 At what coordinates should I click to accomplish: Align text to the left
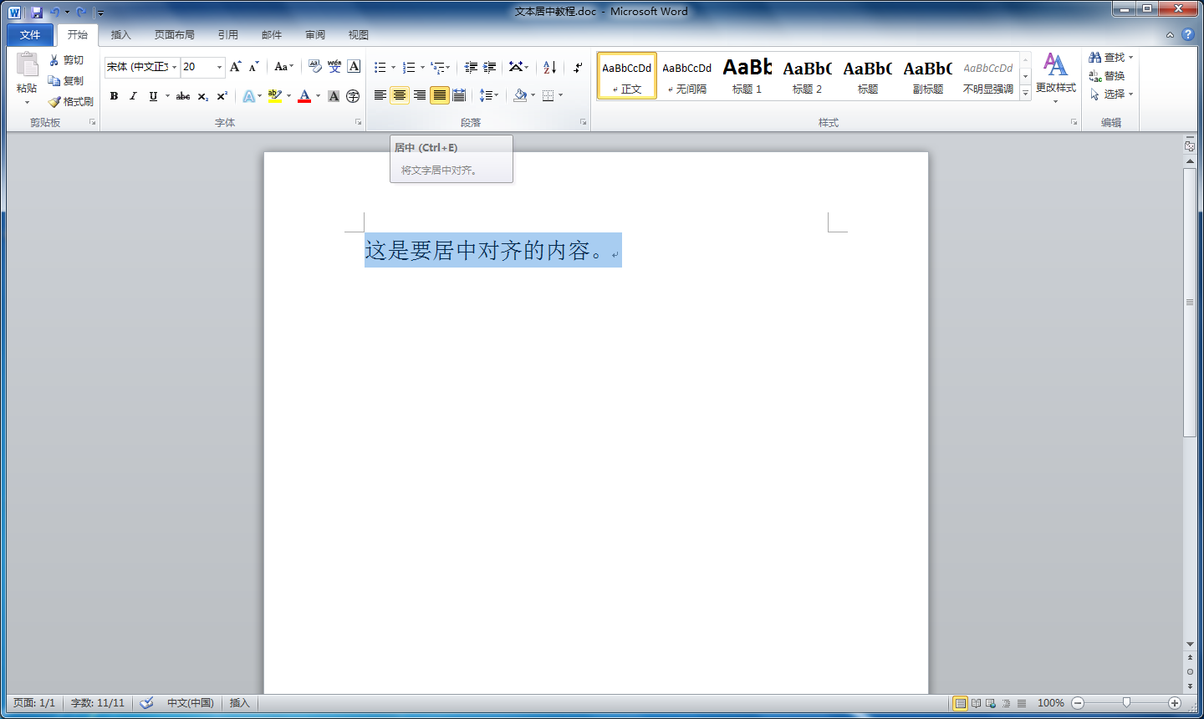coord(380,95)
